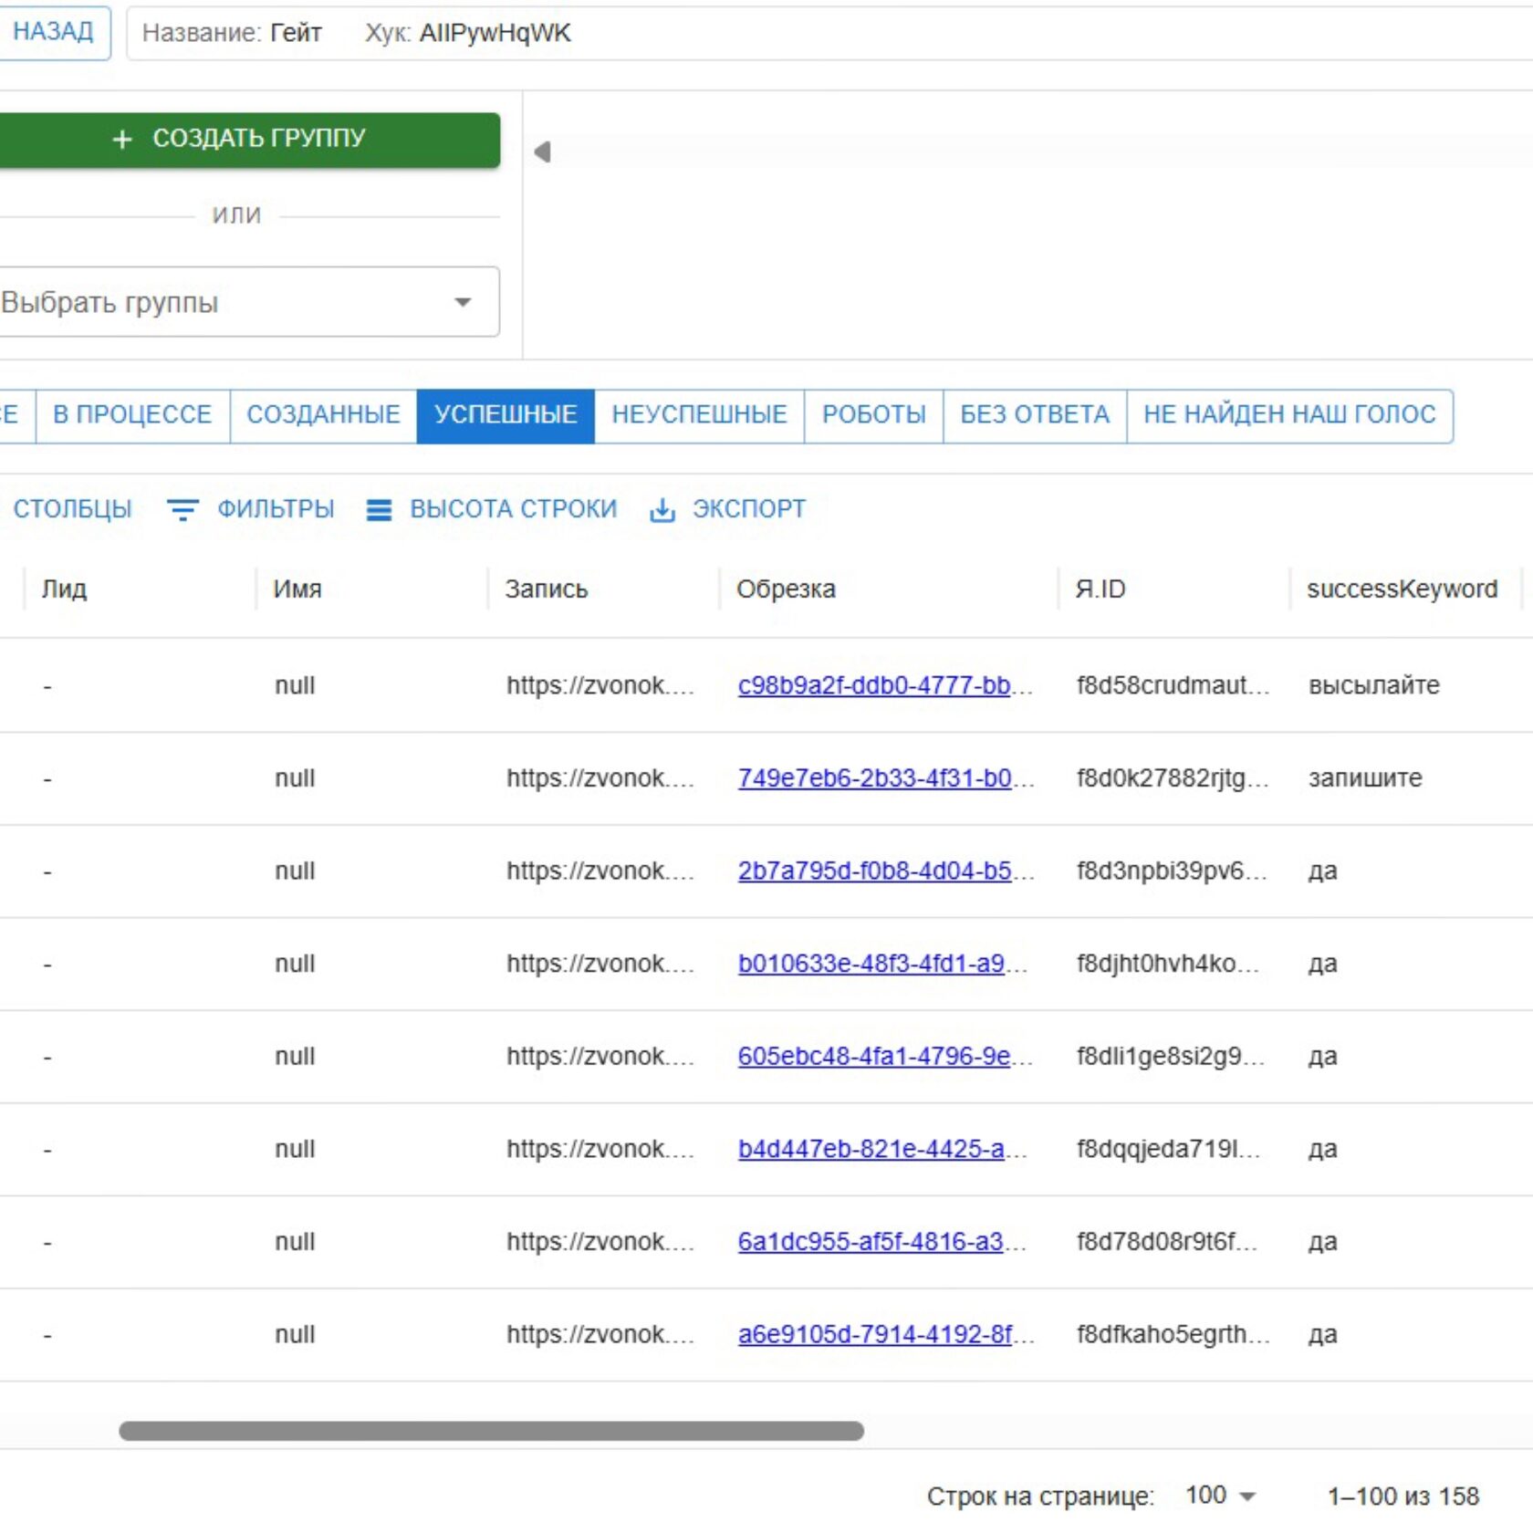Click the ID cell f8dli1ge8si2g9
Image resolution: width=1533 pixels, height=1533 pixels.
tap(1171, 1057)
